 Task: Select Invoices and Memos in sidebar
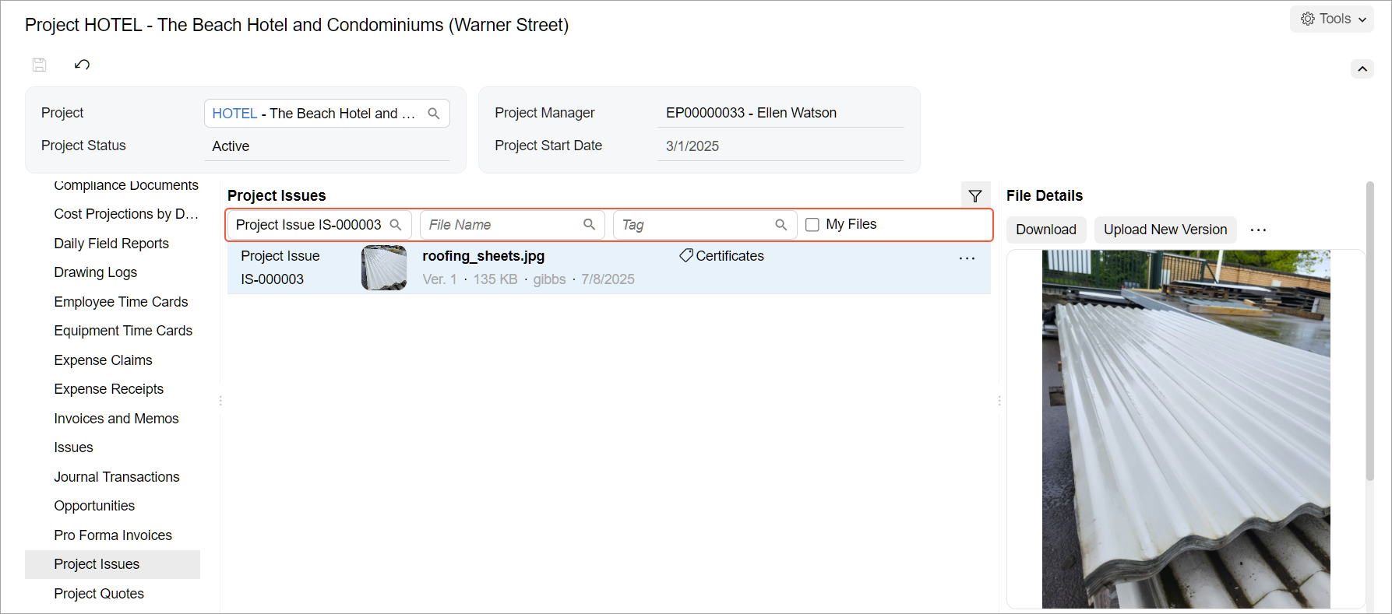tap(116, 419)
